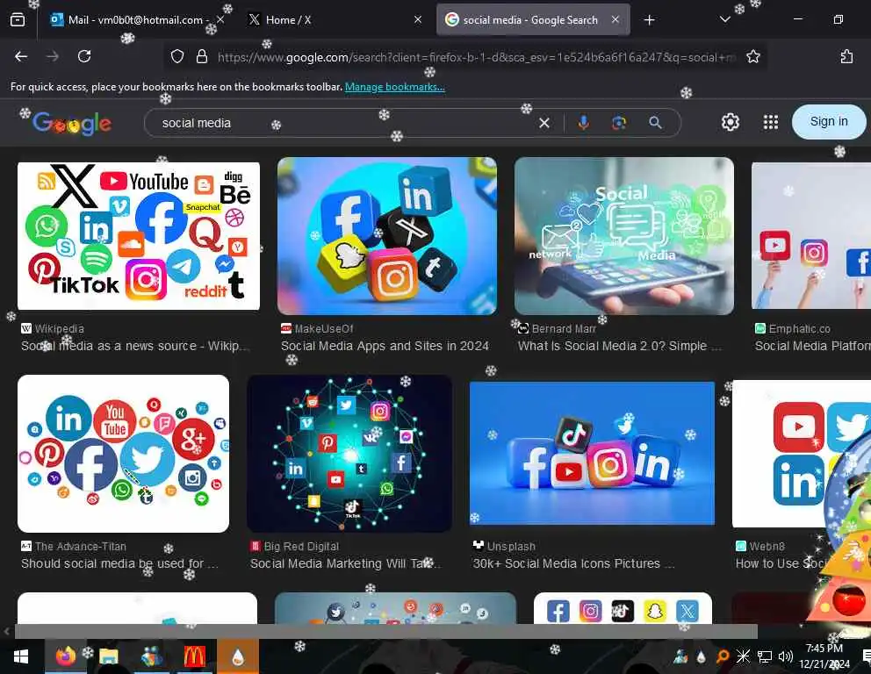Open Wikipedia social media logos image

coord(139,236)
